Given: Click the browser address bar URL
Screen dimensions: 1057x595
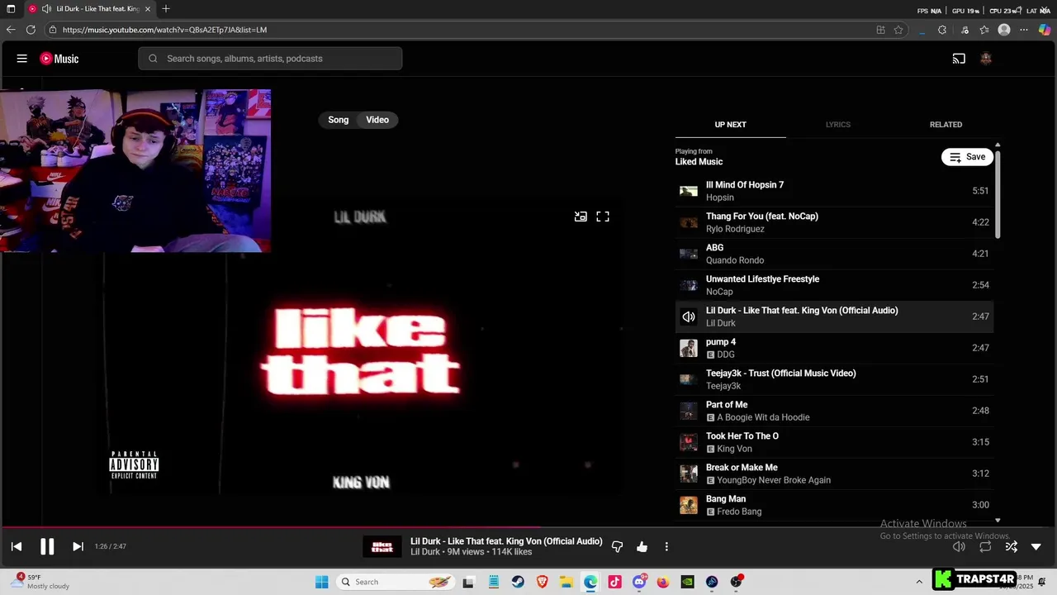Looking at the screenshot, I should click(164, 30).
